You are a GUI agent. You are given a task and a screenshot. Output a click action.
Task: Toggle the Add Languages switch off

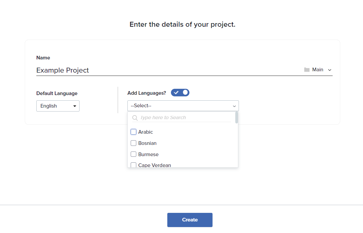[x=180, y=93]
